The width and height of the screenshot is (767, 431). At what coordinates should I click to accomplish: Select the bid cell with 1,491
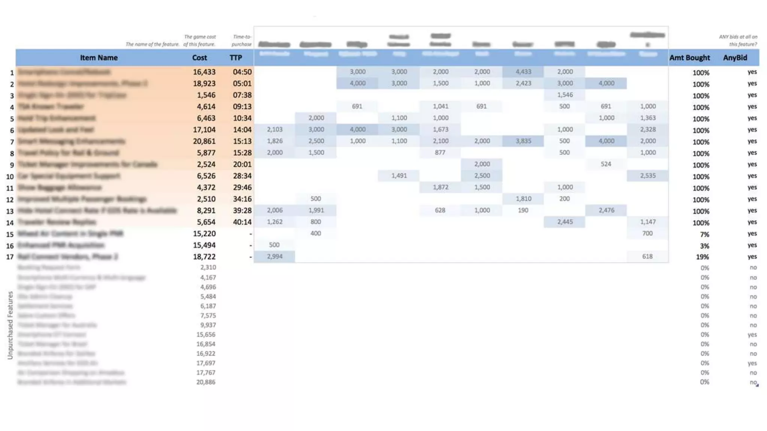point(399,176)
